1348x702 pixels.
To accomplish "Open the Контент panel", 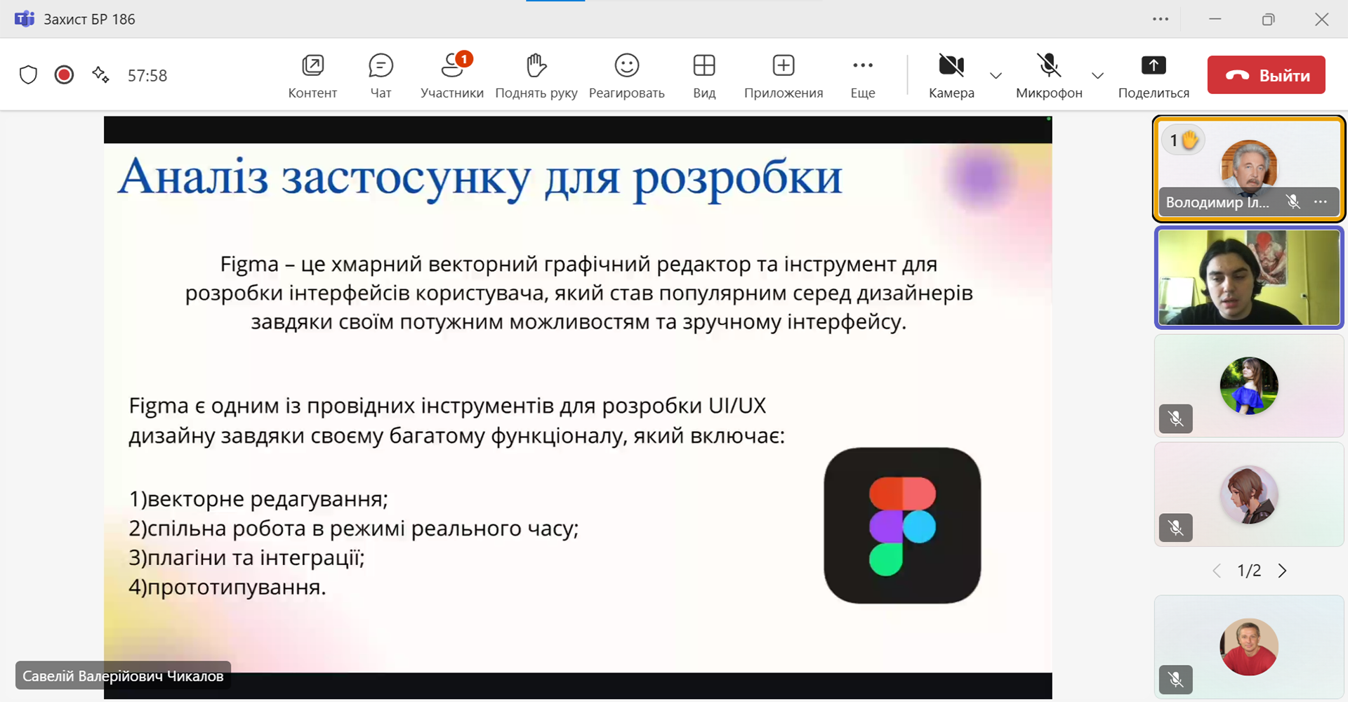I will click(312, 75).
